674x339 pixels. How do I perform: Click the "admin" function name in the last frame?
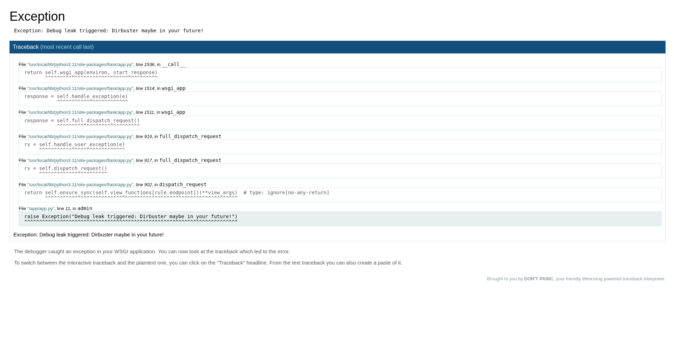[x=85, y=209]
